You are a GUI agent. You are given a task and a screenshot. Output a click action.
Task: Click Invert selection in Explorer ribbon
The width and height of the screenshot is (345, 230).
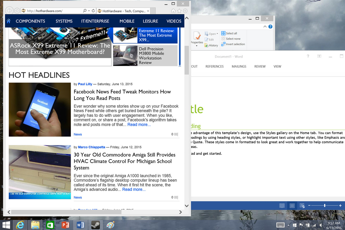[x=233, y=44]
